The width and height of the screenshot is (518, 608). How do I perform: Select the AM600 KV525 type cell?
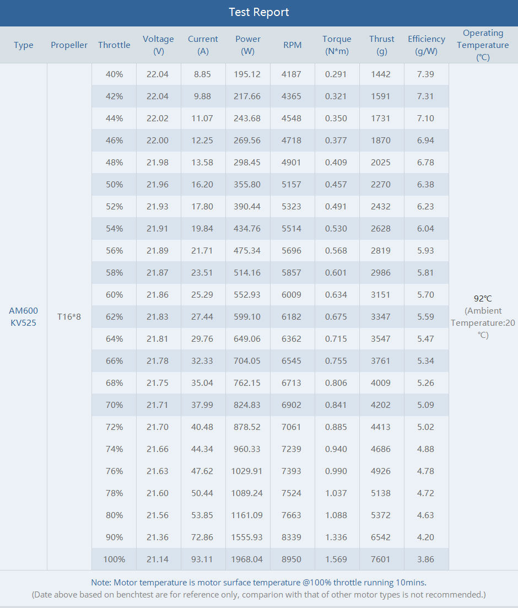[x=24, y=317]
